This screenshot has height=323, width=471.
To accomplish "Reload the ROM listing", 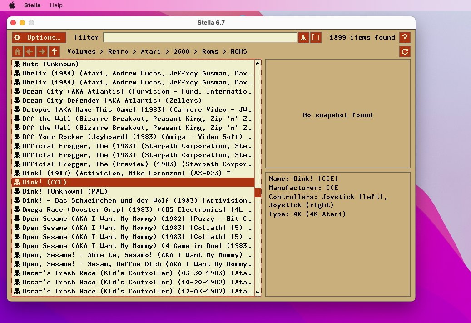I will (405, 52).
